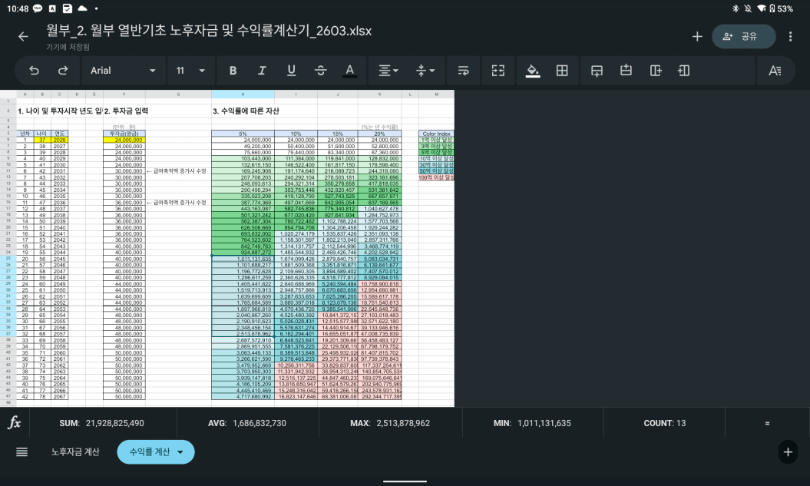This screenshot has height=486, width=810.
Task: Tap the 10:48 clock in status bar
Action: (x=18, y=8)
